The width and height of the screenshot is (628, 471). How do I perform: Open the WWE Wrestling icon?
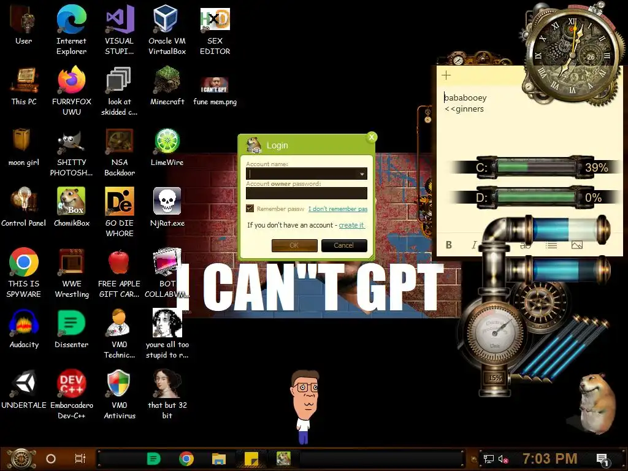click(x=71, y=273)
